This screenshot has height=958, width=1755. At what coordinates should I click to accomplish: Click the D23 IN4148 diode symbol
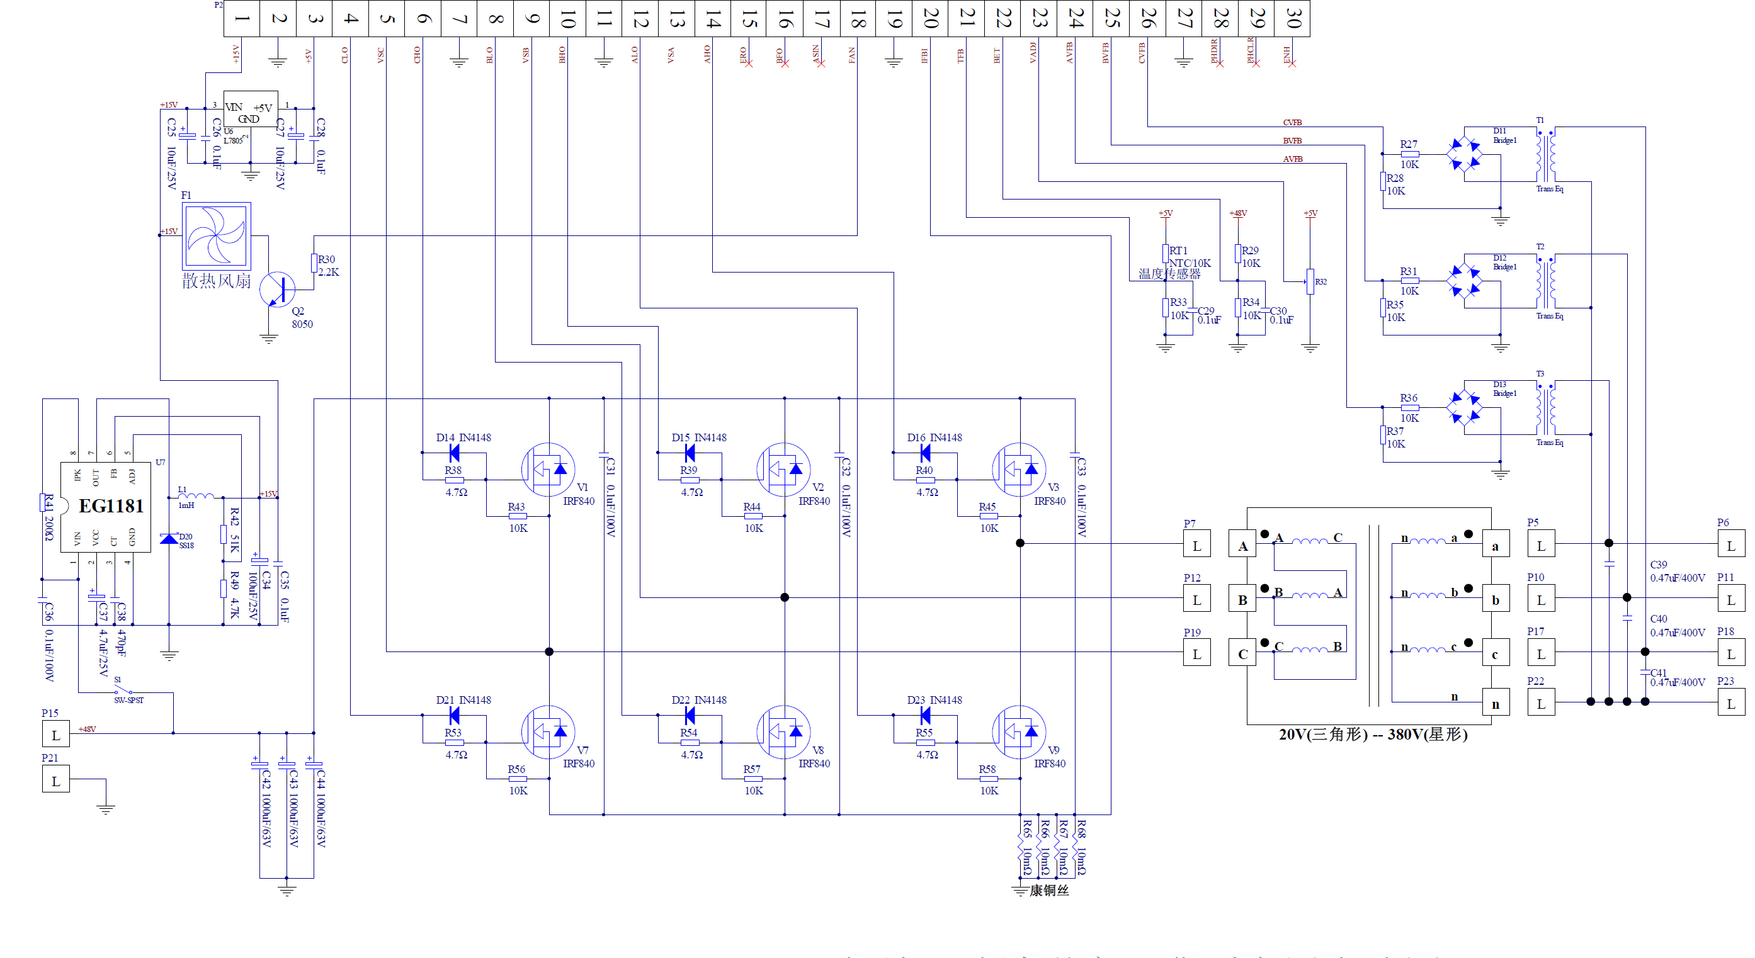(x=925, y=715)
